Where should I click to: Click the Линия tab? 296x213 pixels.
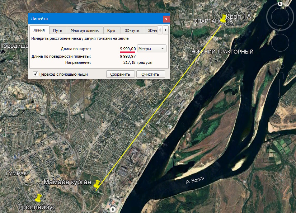tap(39, 30)
